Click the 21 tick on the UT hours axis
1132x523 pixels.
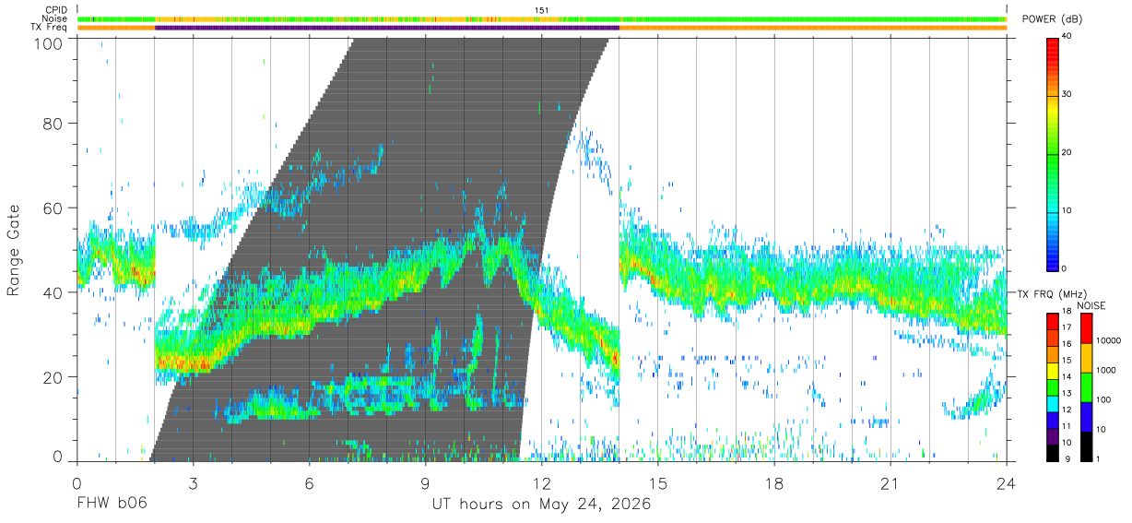tap(890, 482)
